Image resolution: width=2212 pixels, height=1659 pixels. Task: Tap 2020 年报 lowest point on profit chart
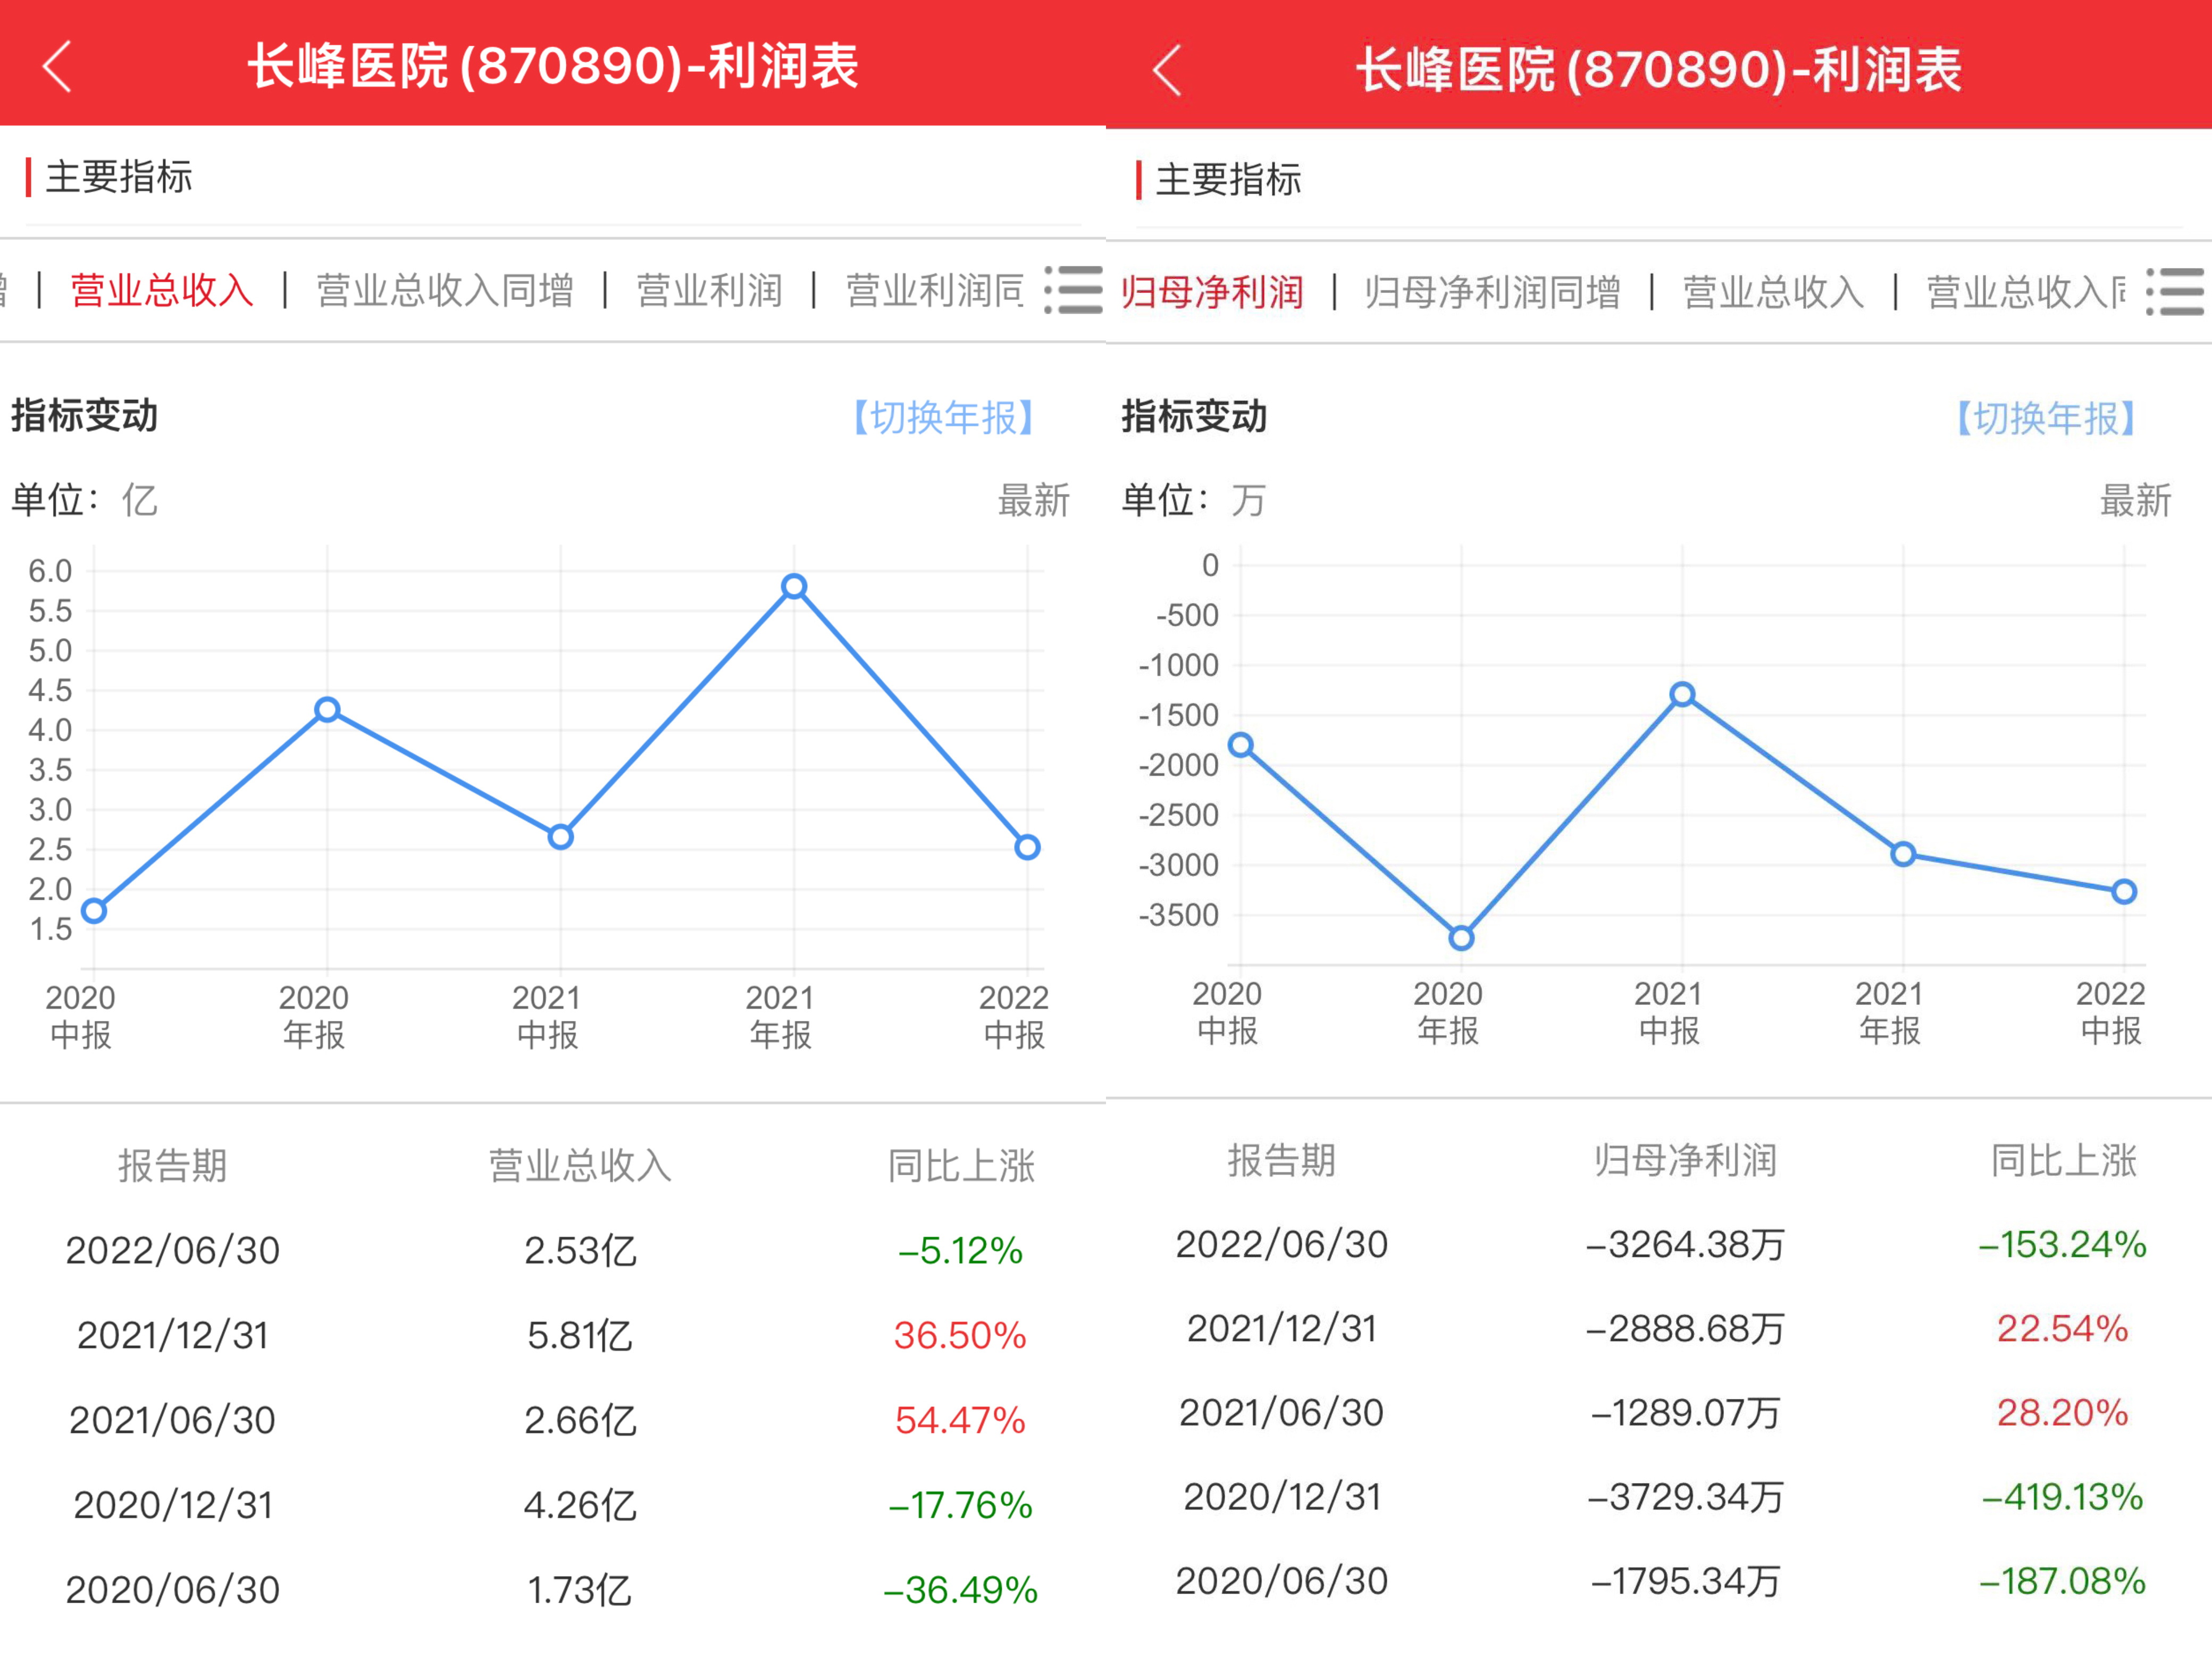point(1461,938)
